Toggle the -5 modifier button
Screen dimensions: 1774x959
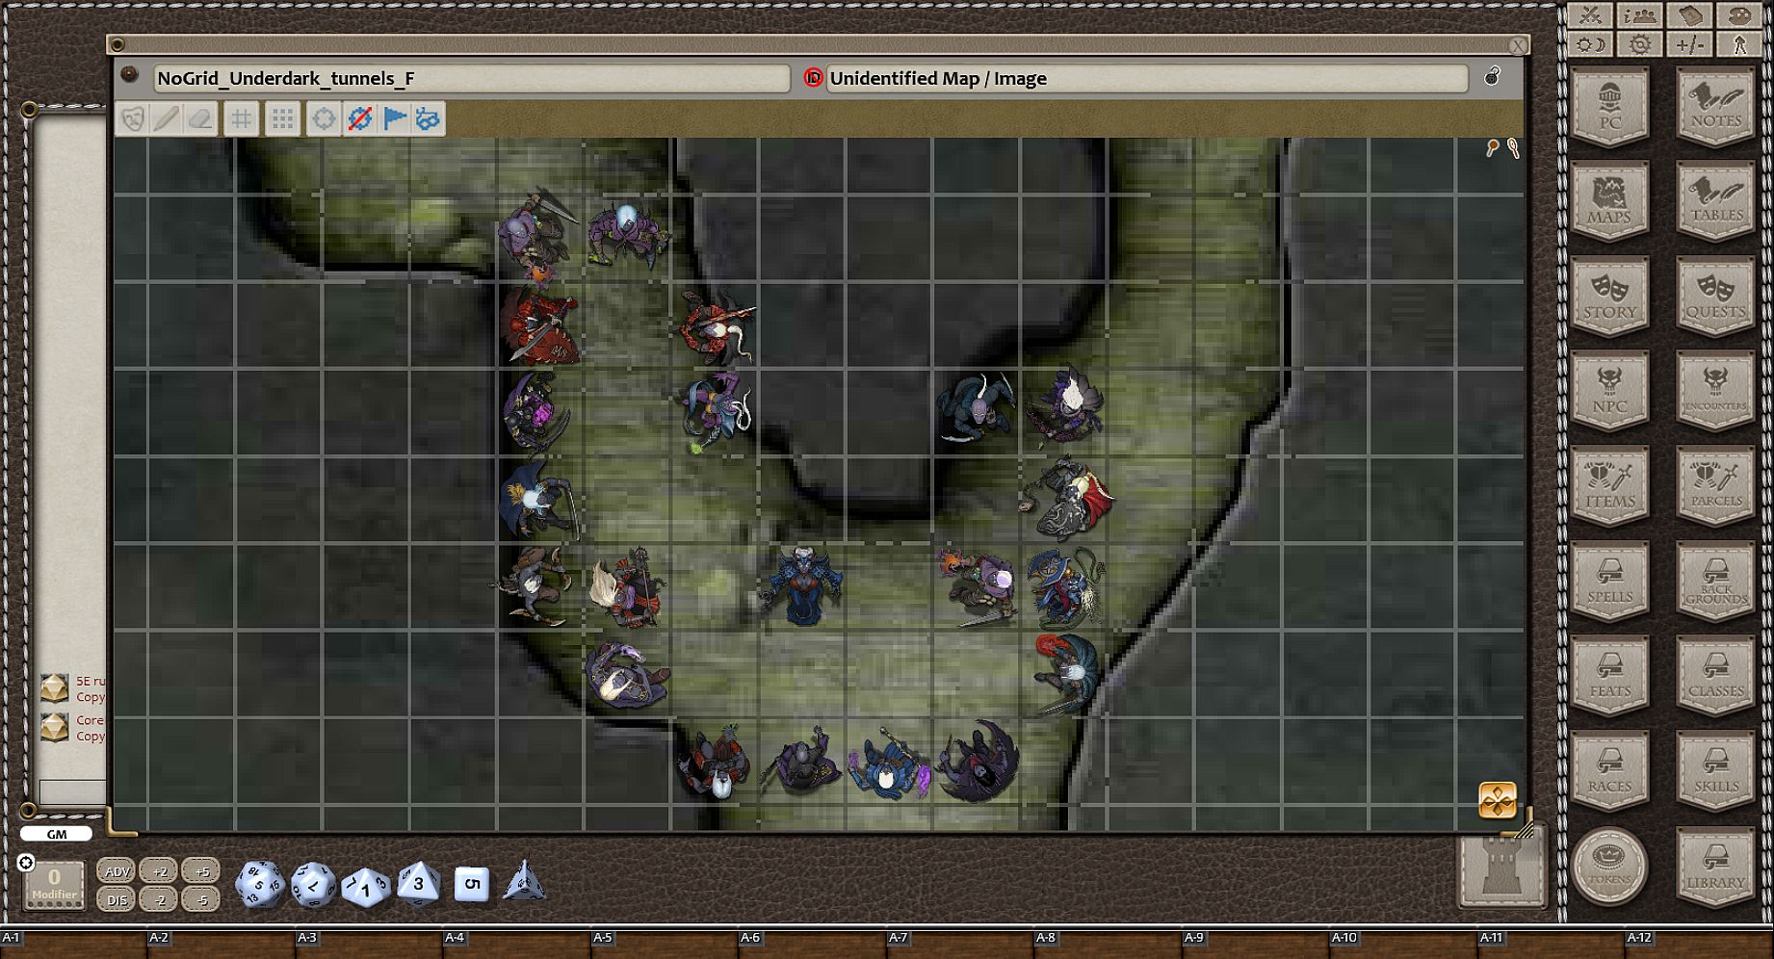[201, 900]
